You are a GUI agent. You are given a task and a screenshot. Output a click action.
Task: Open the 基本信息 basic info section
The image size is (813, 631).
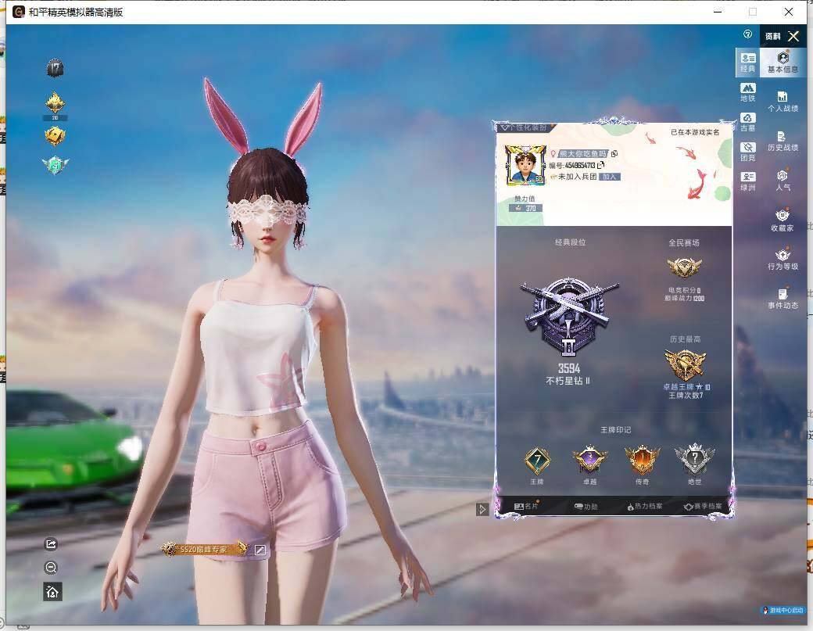point(783,63)
